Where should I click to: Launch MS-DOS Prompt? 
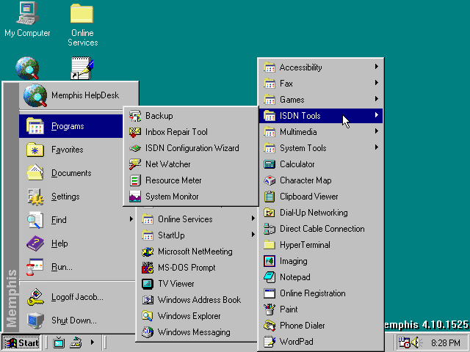pos(197,268)
